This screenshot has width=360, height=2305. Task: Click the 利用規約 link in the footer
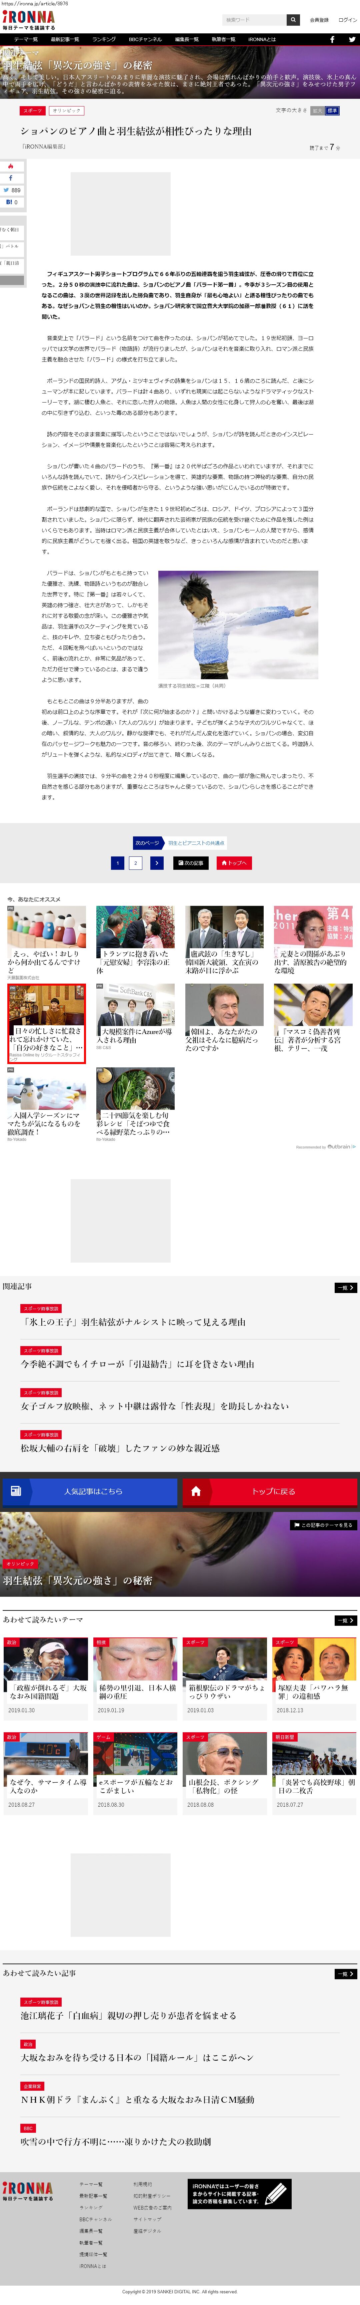(x=143, y=2184)
